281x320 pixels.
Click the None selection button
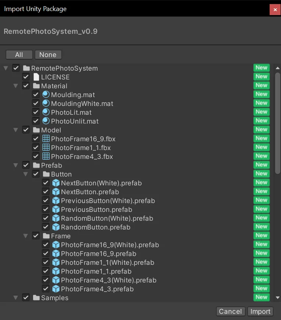pyautogui.click(x=48, y=55)
